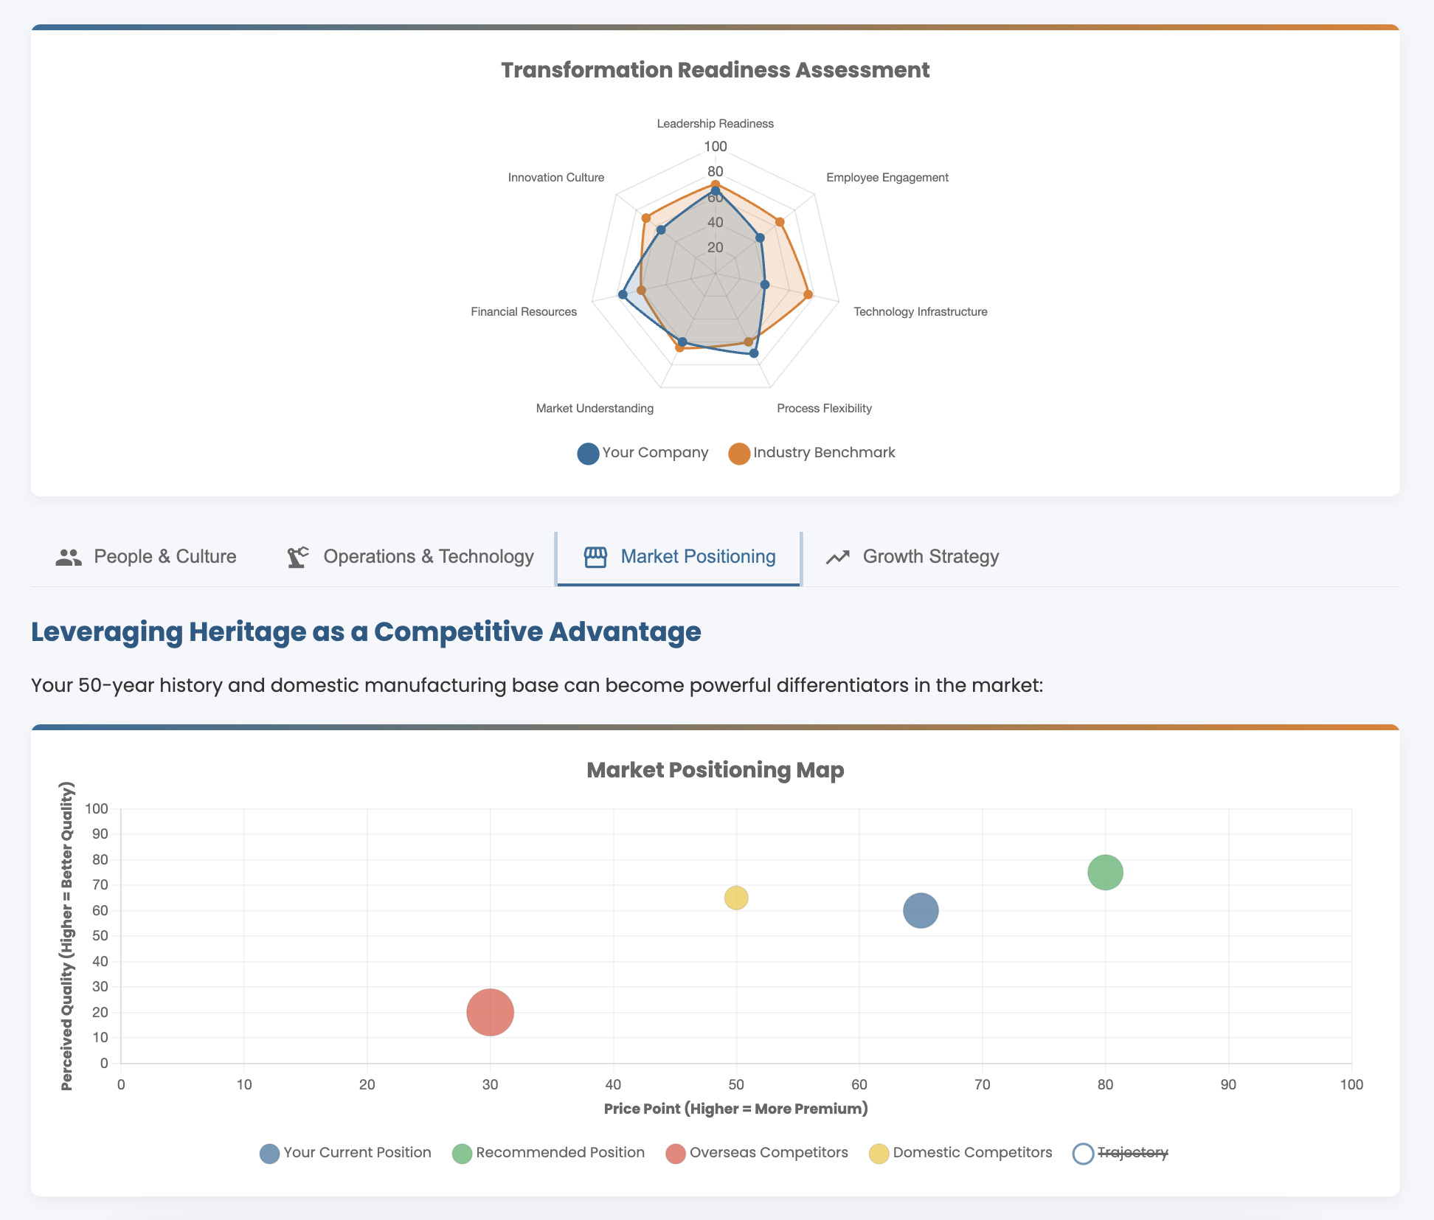Select the Operations & Technology tab label
1434x1220 pixels.
[x=428, y=557]
